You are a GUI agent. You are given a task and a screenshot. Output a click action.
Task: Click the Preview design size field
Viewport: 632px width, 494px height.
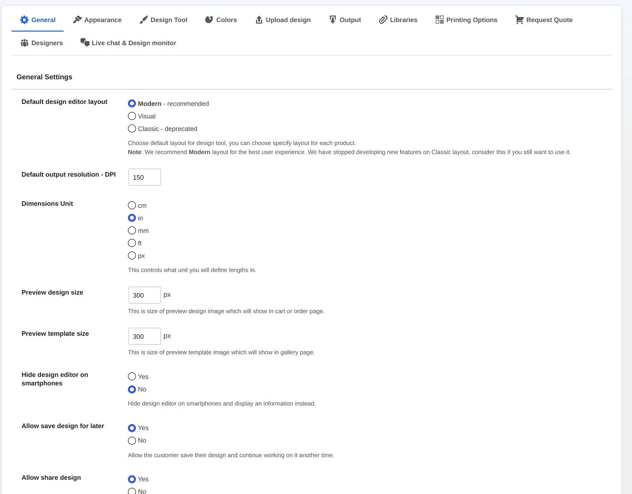tap(145, 295)
